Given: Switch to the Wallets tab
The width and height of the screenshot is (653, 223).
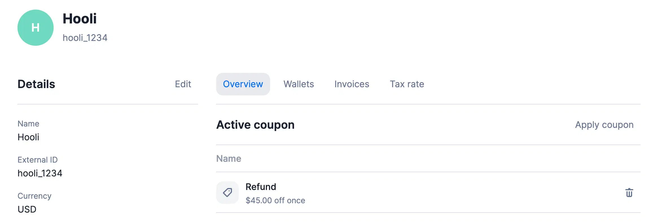Looking at the screenshot, I should coord(299,84).
